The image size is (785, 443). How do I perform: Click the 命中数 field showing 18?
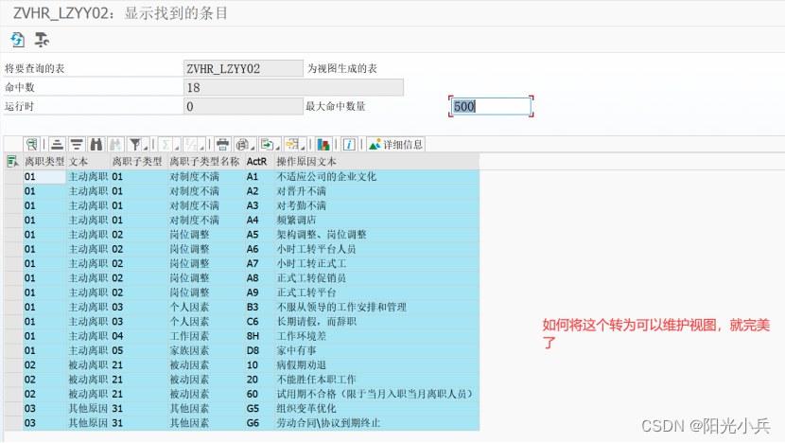[293, 87]
